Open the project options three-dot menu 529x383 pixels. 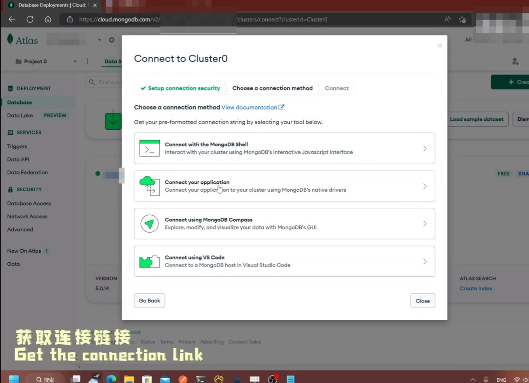pos(87,61)
